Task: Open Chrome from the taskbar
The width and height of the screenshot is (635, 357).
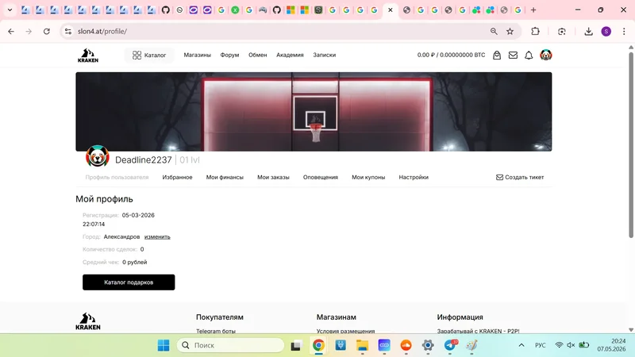Action: click(318, 345)
